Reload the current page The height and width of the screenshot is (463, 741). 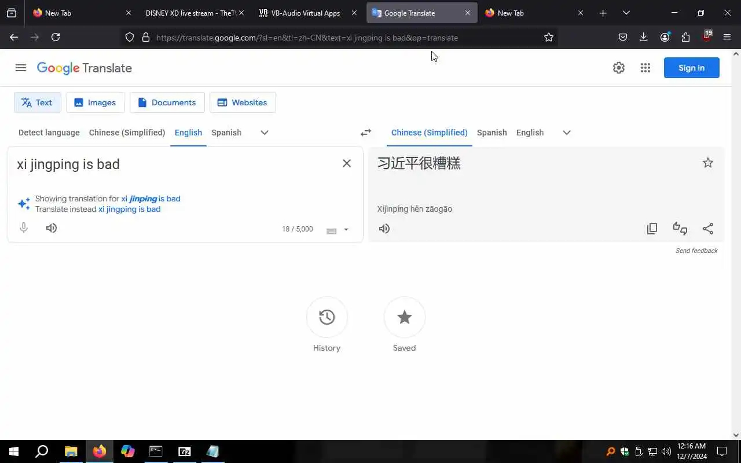click(56, 37)
